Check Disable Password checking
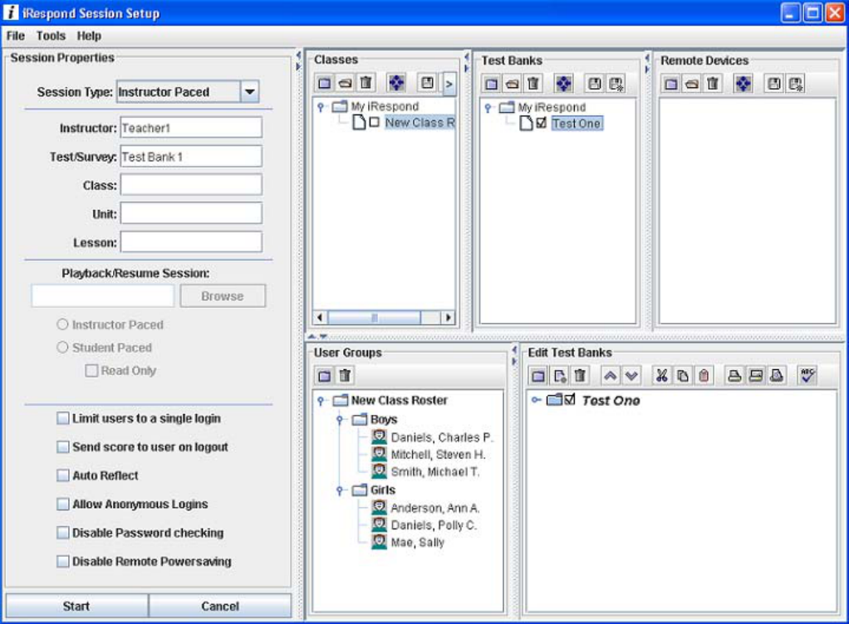The image size is (849, 624). tap(63, 533)
